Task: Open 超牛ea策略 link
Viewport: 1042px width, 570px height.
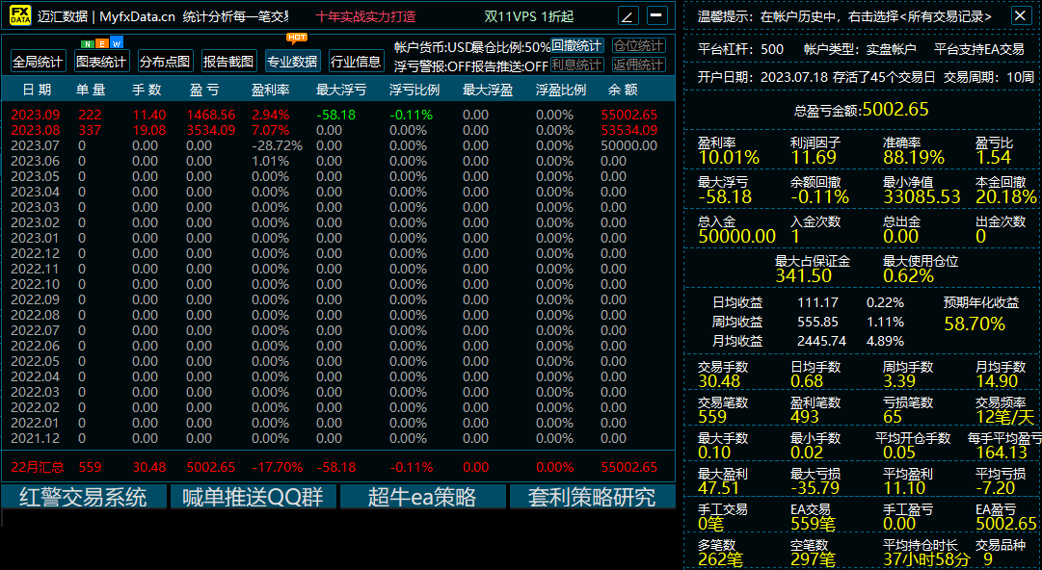Action: (x=422, y=497)
